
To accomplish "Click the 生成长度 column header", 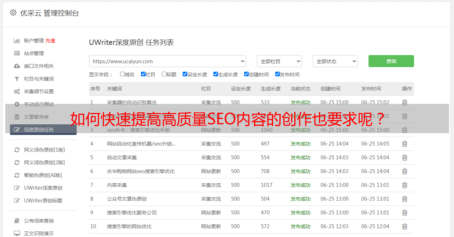I will click(x=271, y=89).
